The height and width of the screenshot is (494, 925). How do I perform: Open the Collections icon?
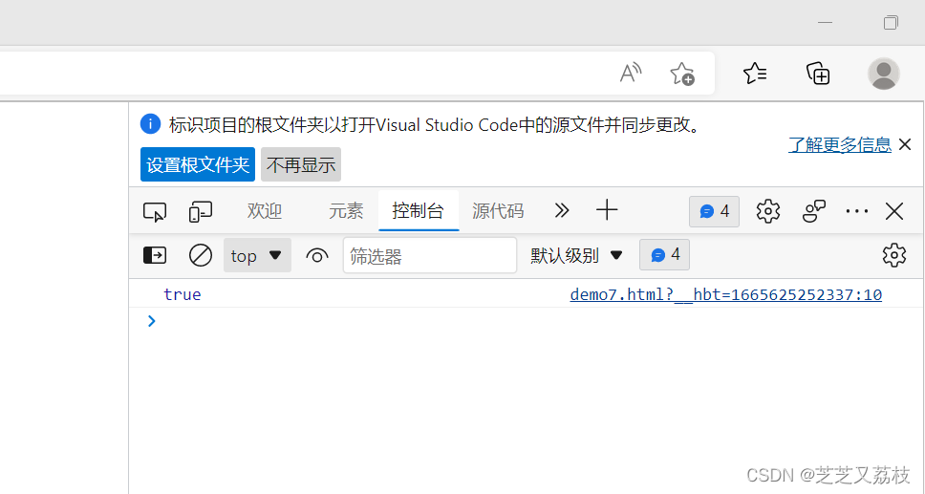(818, 74)
